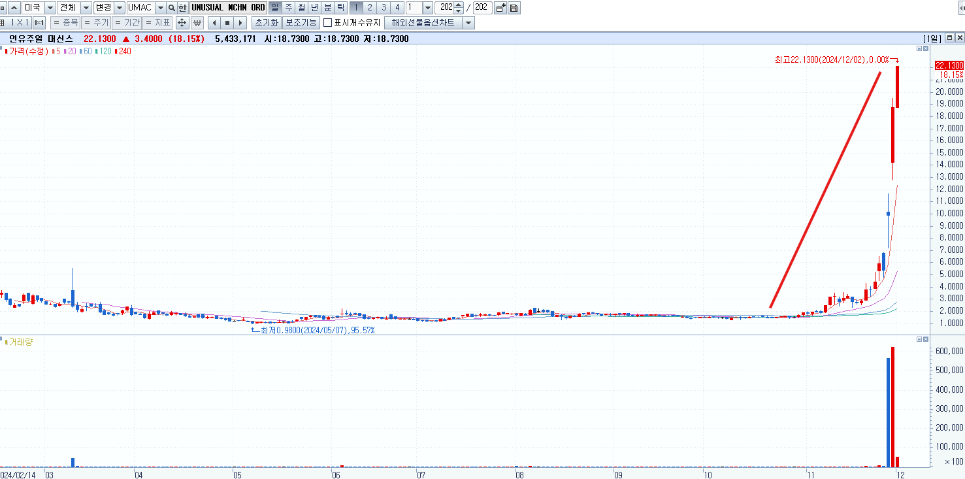Click the volume pane small close icon
This screenshot has height=479, width=965.
[x=926, y=339]
